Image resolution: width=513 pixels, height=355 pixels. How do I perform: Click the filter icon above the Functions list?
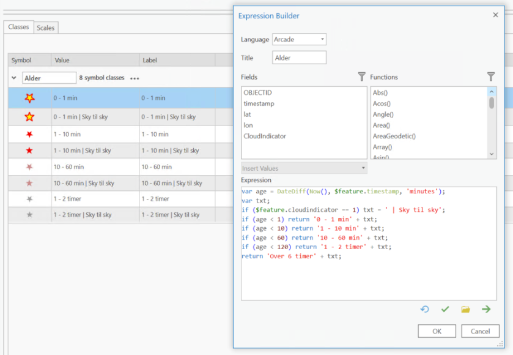(491, 77)
